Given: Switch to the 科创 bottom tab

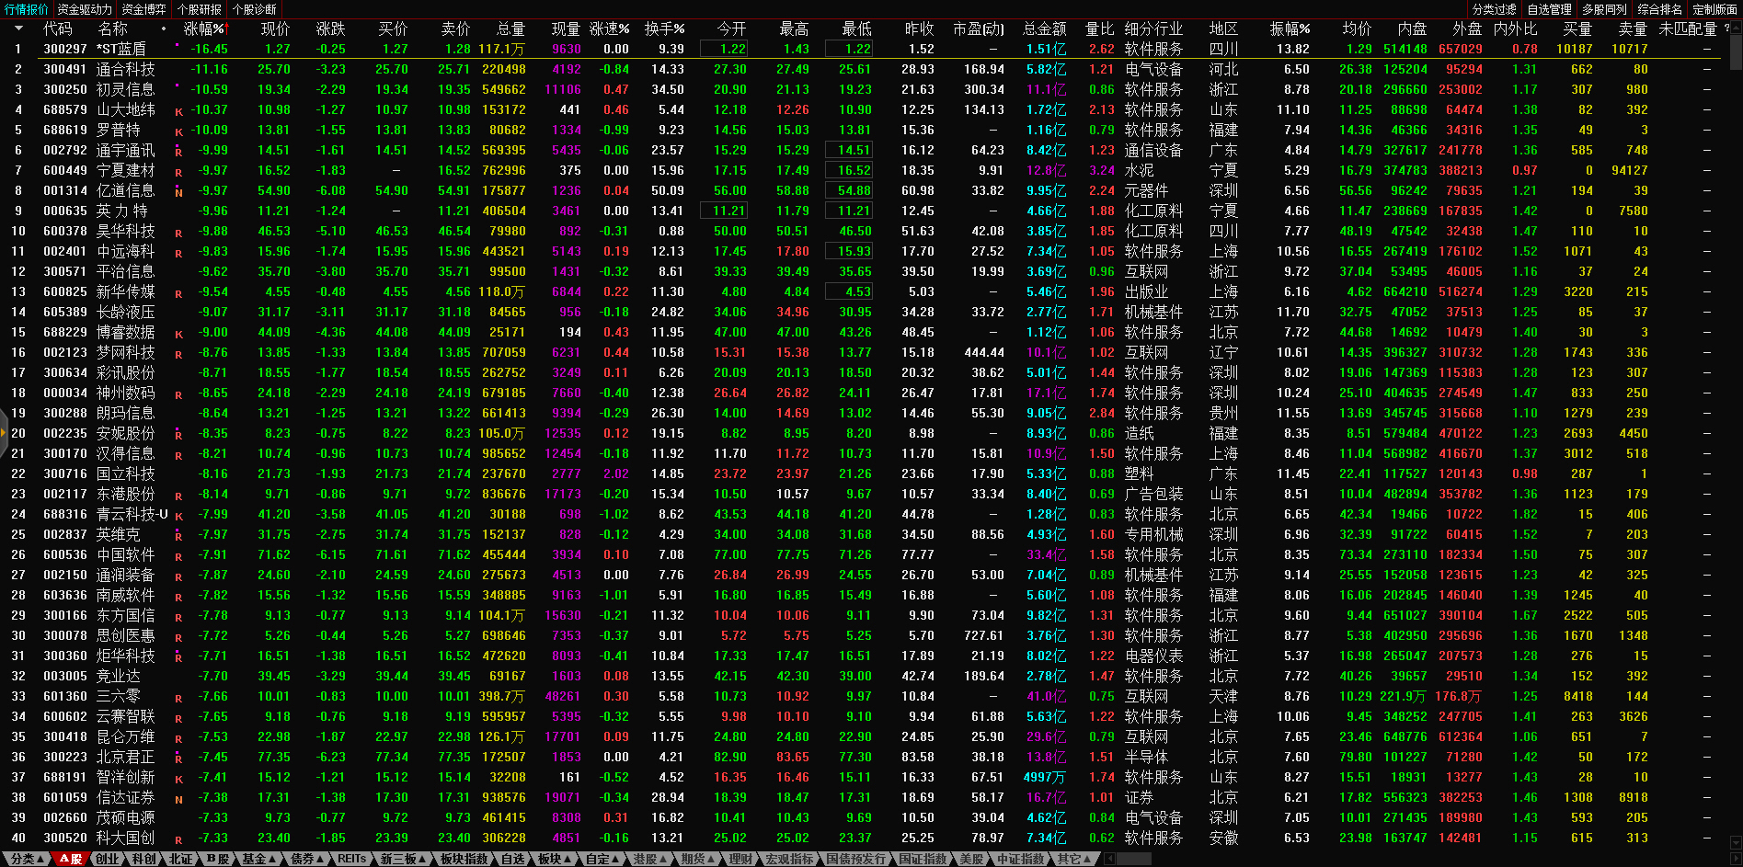Looking at the screenshot, I should click(x=143, y=859).
